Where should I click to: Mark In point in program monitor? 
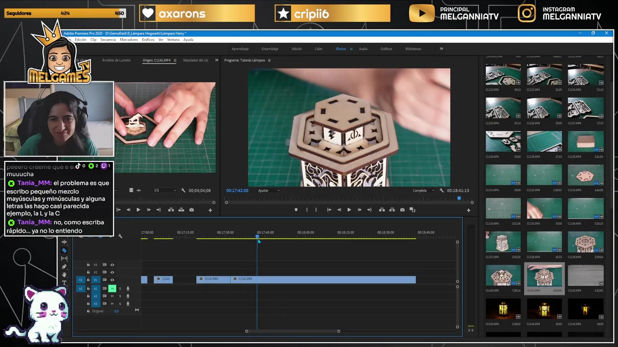pyautogui.click(x=307, y=210)
